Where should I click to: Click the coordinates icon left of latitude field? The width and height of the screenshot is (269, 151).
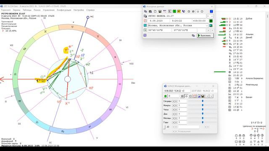click(x=145, y=30)
